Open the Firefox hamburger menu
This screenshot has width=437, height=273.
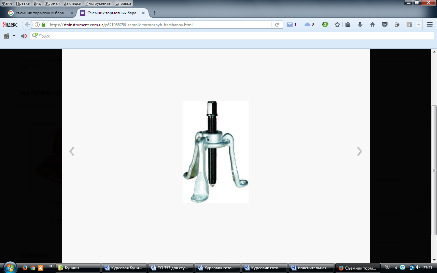click(x=430, y=25)
